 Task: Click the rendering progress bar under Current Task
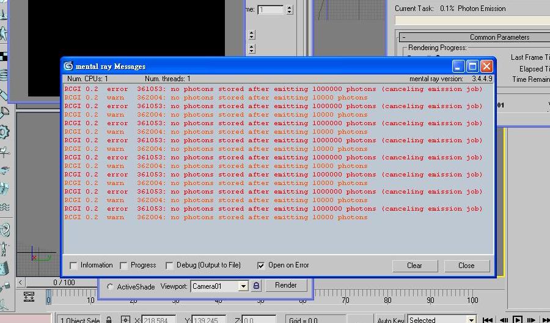click(x=472, y=20)
